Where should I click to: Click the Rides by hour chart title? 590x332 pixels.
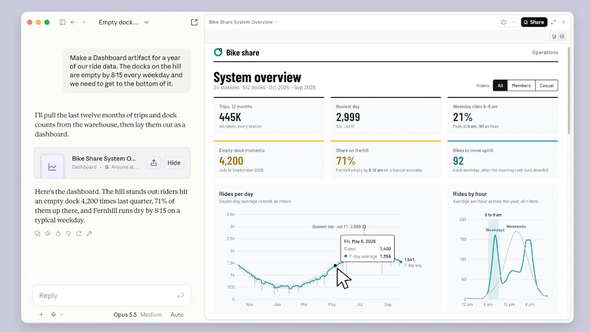(x=470, y=194)
